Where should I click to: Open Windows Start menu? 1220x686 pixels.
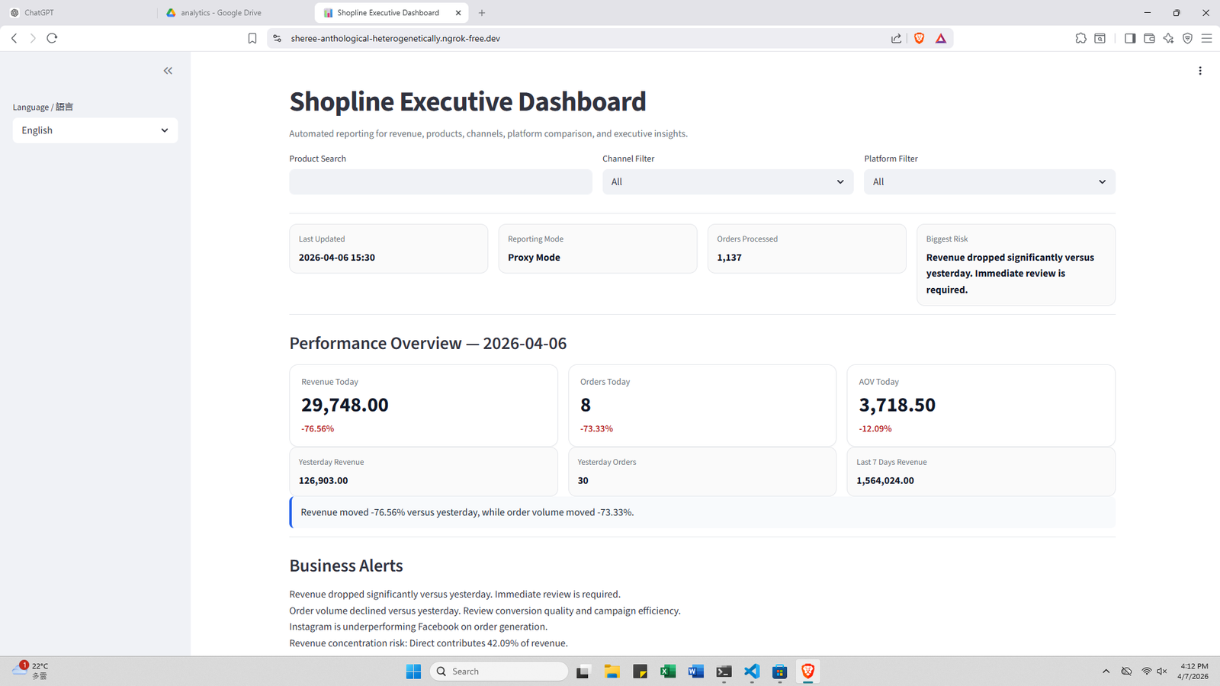point(413,672)
